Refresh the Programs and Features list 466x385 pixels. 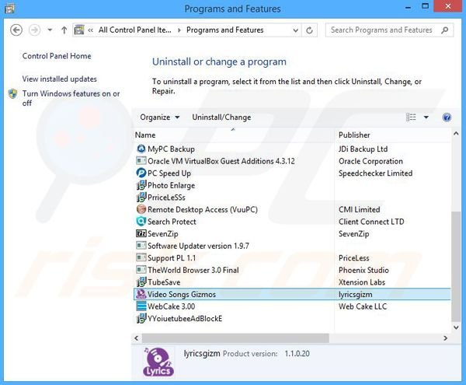click(309, 30)
